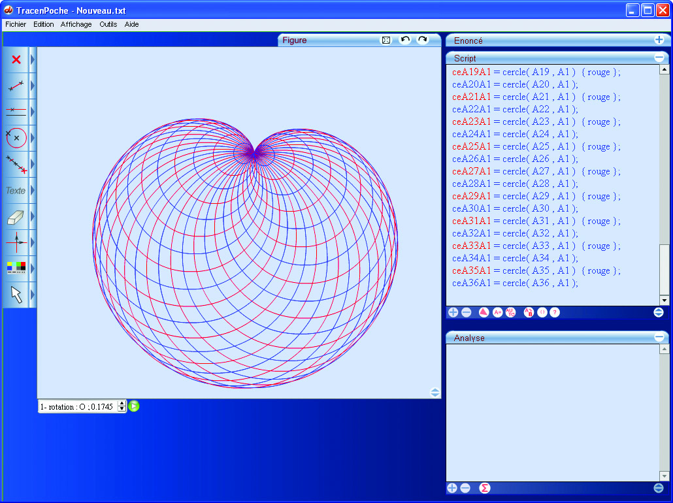Image resolution: width=673 pixels, height=503 pixels.
Task: Select the arrow pointer tool
Action: point(16,295)
